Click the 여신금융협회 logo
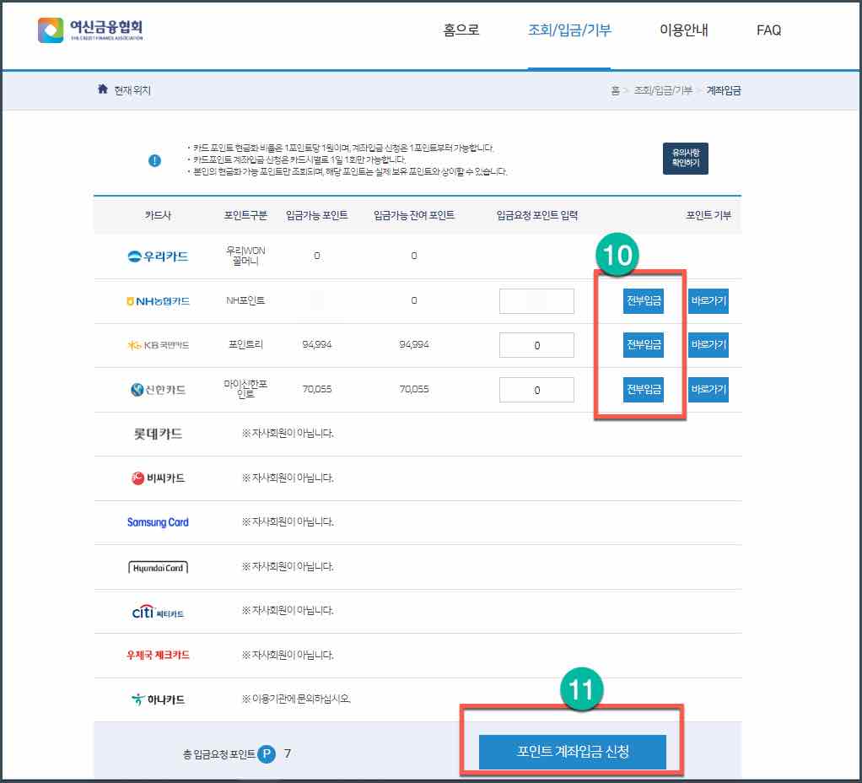Viewport: 862px width, 783px height. tap(91, 30)
